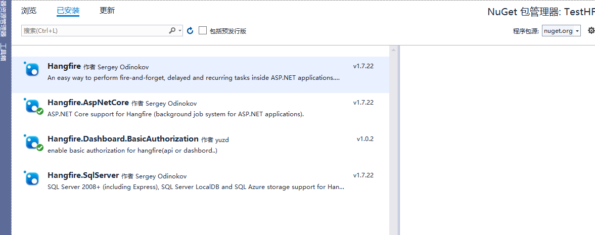
Task: Open package source settings gear
Action: point(591,31)
